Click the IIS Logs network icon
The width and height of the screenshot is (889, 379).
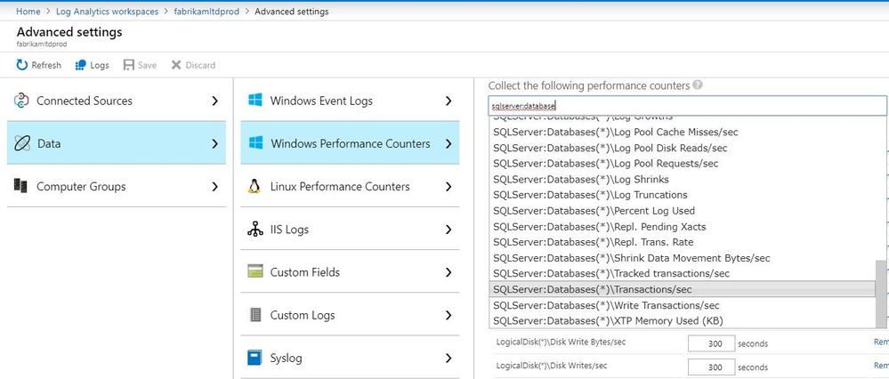pos(255,229)
